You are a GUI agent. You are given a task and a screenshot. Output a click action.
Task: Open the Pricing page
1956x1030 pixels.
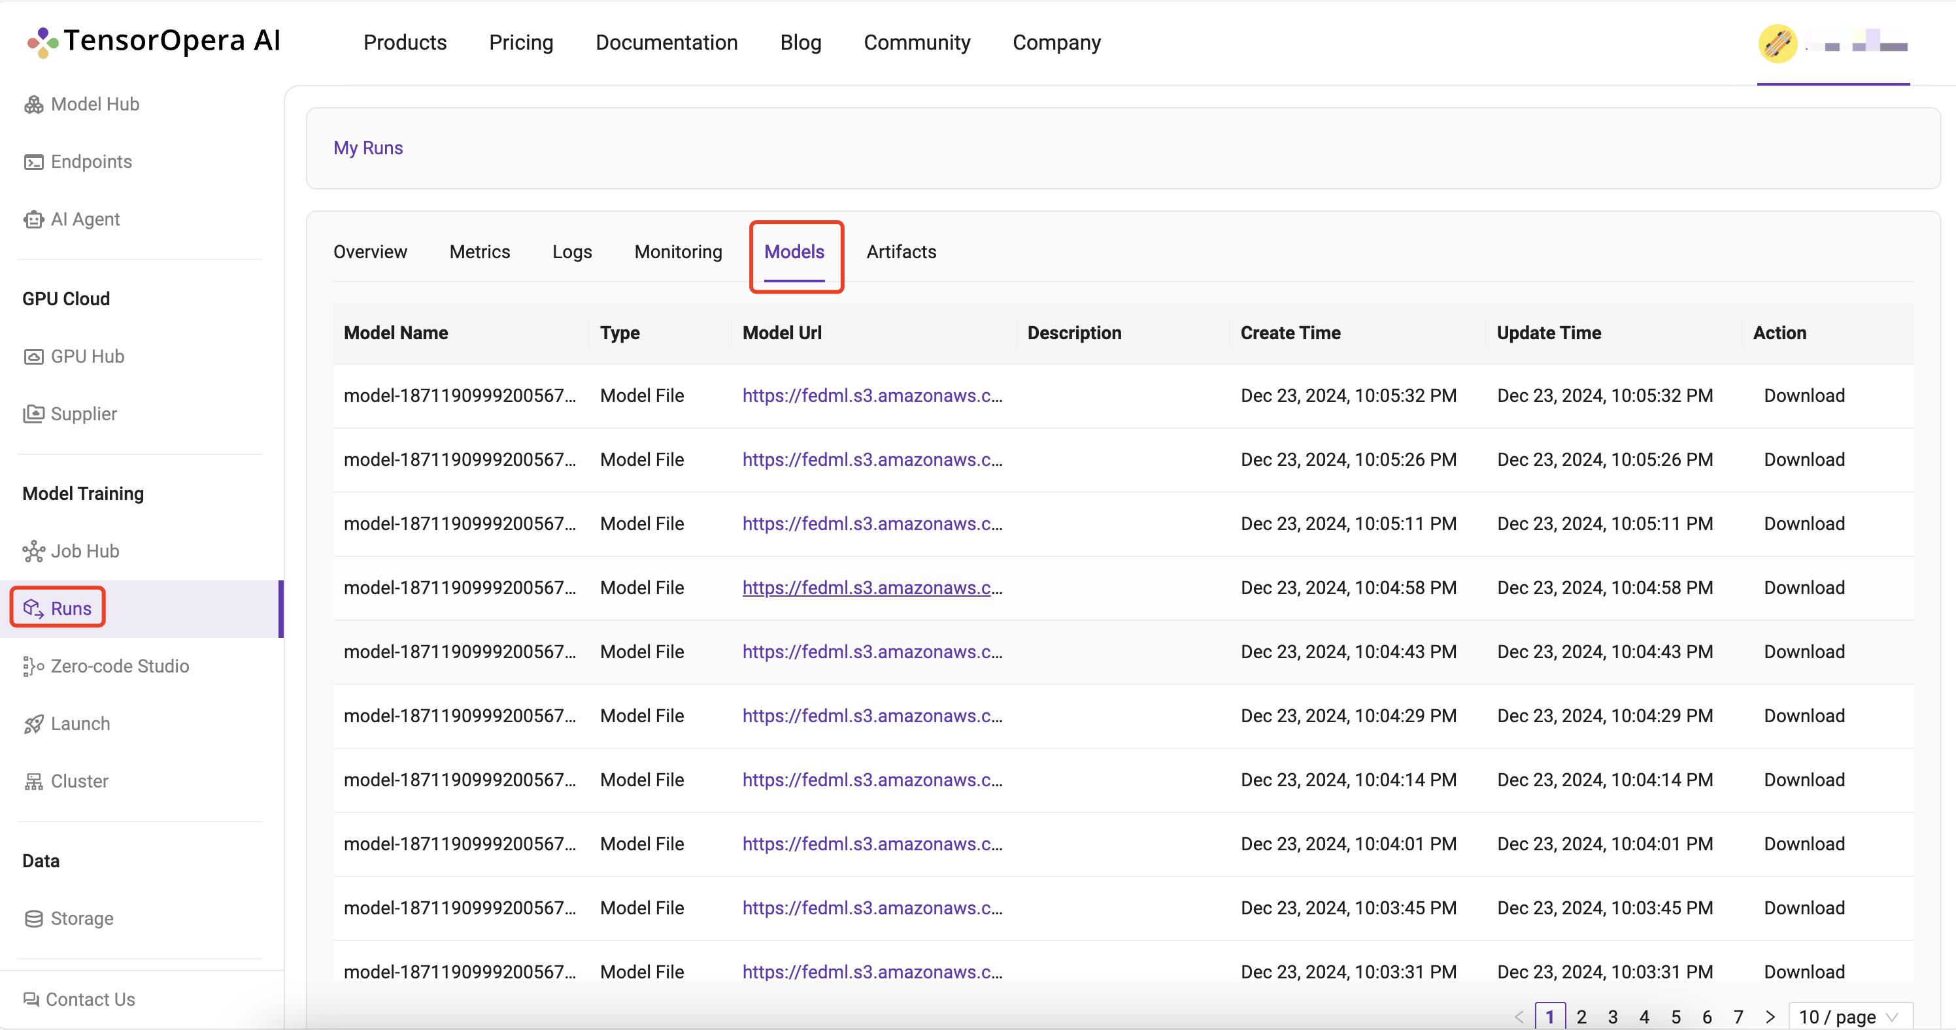click(521, 42)
